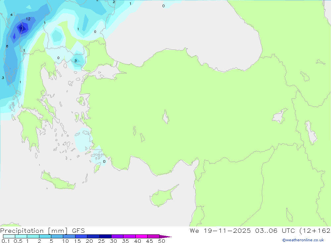Screen dimensions: 331x243
Task: Click the '(12+162' run offset text
Action: (x=315, y=231)
